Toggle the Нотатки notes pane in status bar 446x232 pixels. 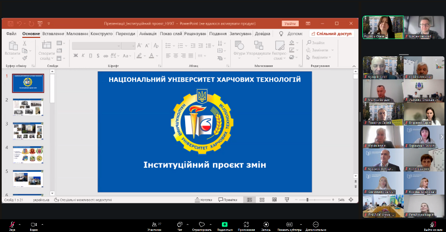(x=204, y=200)
